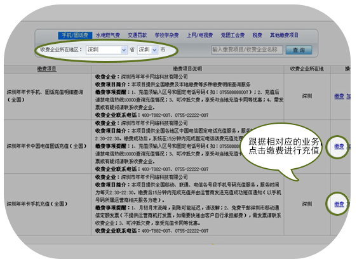Select the 手机/固话费 tab
357x264 pixels.
(75, 36)
